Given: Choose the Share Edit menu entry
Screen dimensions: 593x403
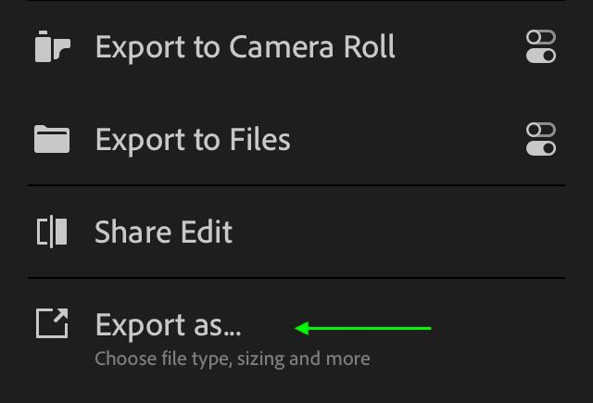Looking at the screenshot, I should click(x=296, y=232).
